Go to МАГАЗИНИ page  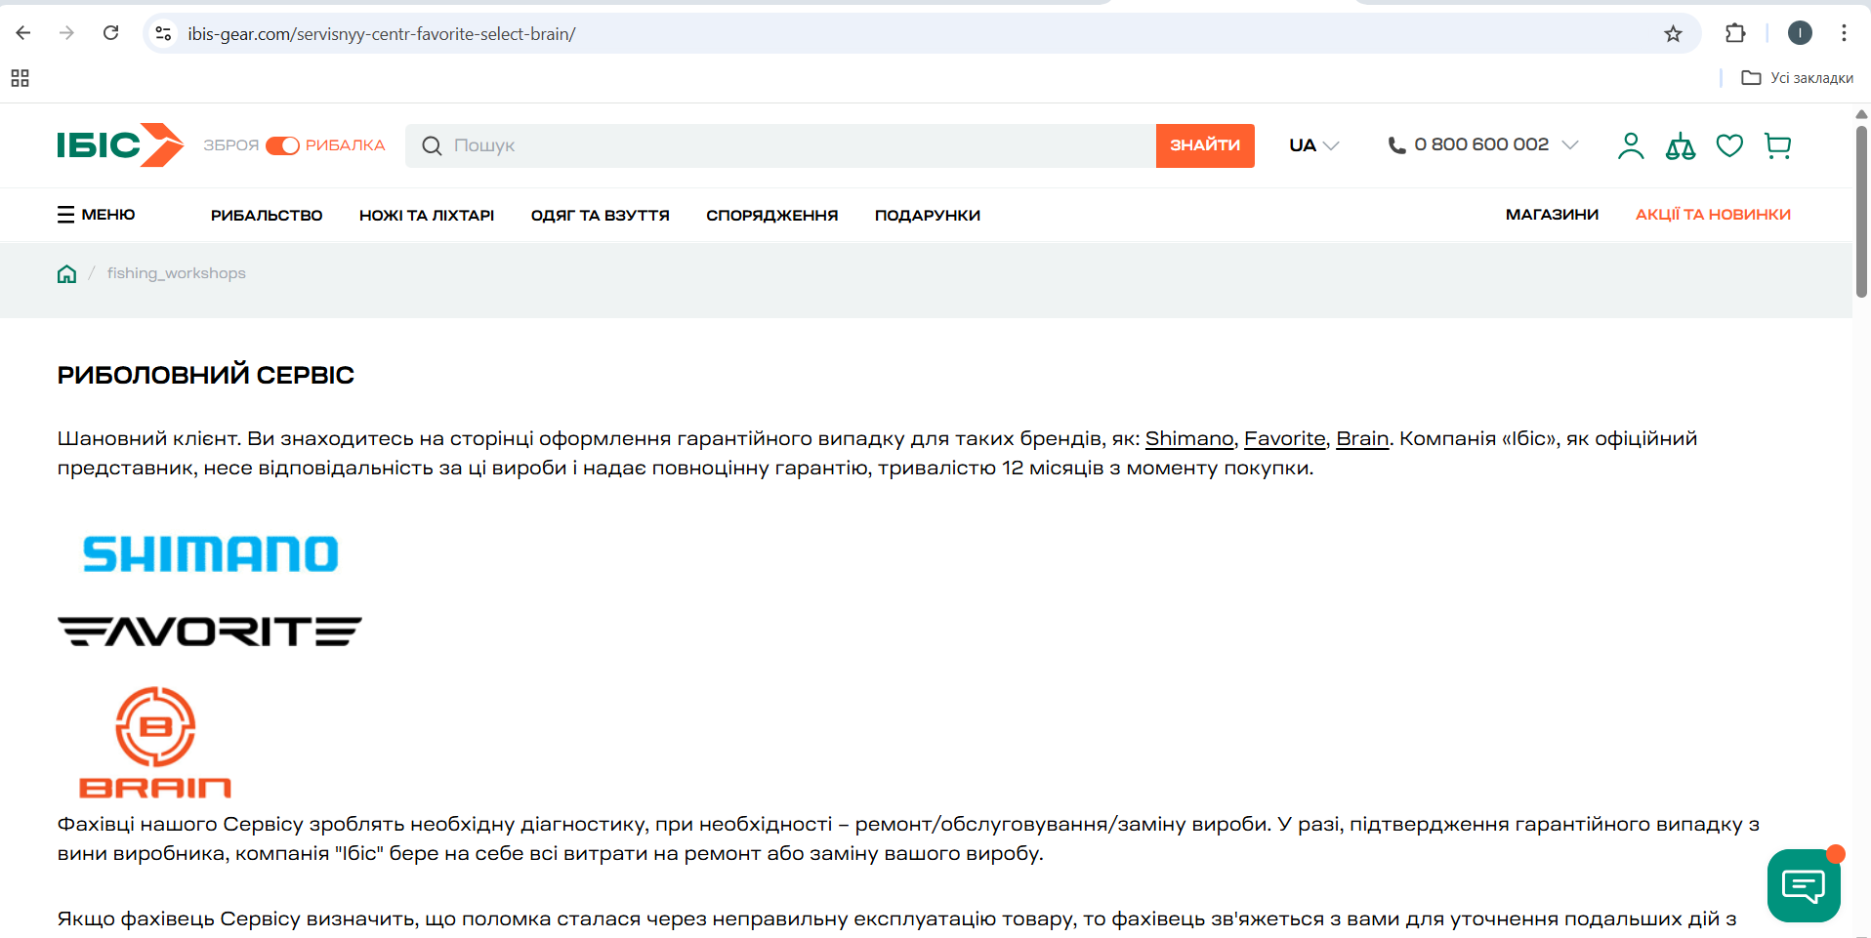pos(1553,215)
